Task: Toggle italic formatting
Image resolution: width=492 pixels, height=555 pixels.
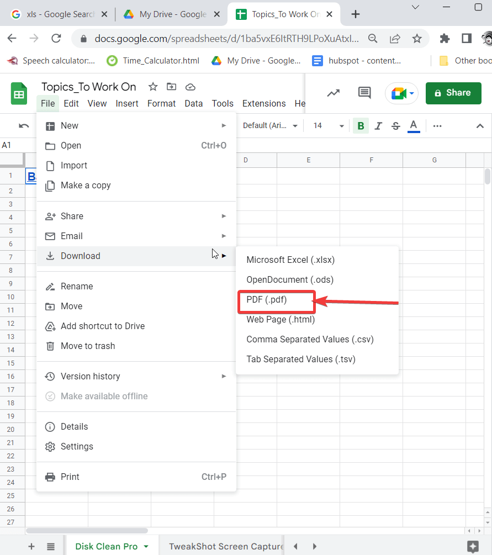Action: 378,126
